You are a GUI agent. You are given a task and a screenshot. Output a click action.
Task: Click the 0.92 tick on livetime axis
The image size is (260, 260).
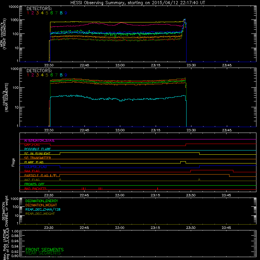15,252
